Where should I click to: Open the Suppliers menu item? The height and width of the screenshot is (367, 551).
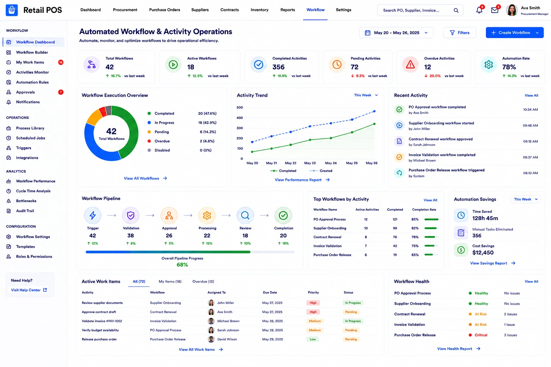200,10
